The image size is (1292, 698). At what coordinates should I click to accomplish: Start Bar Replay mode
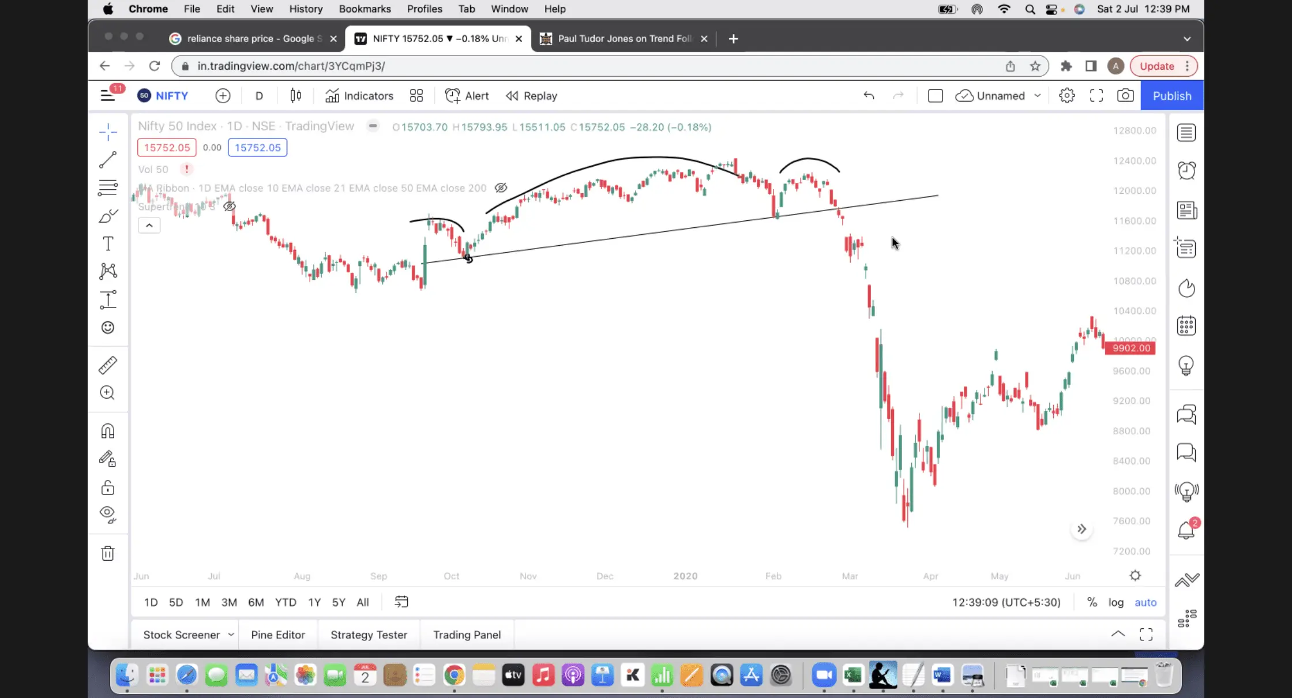(x=531, y=96)
